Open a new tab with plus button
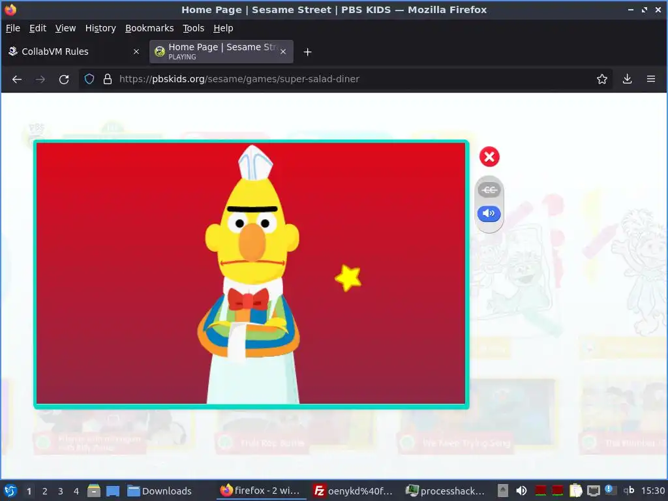Screen dimensions: 668x501 (307, 52)
